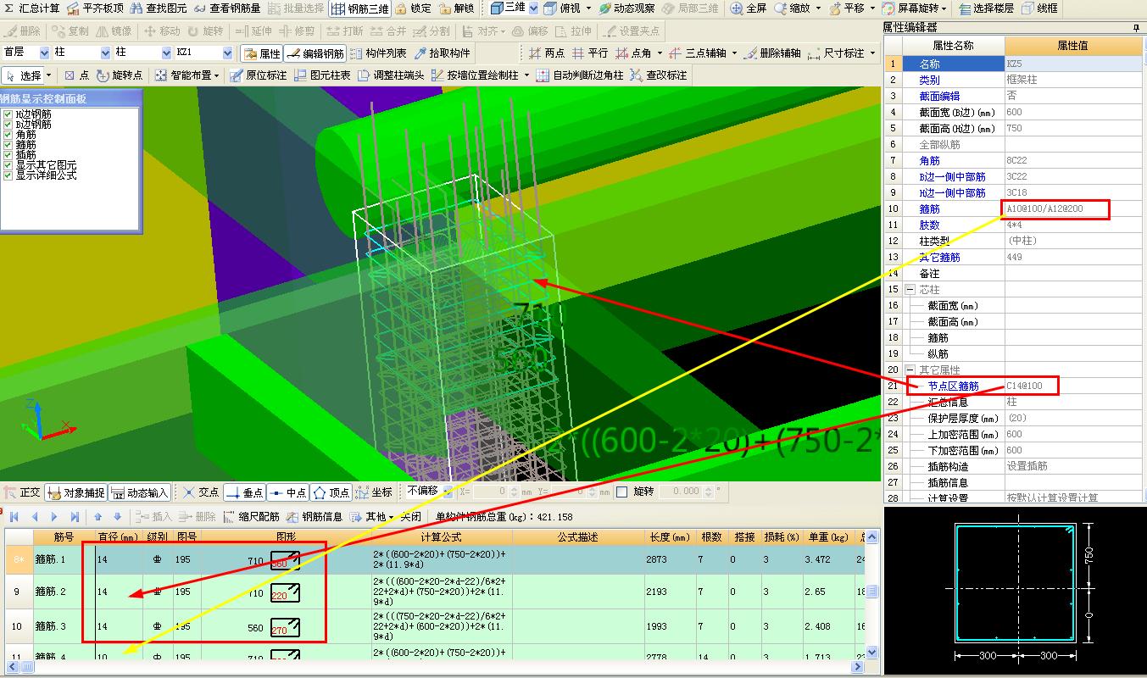Click the 两点 auxiliary axis tool
1147x678 pixels.
click(546, 53)
